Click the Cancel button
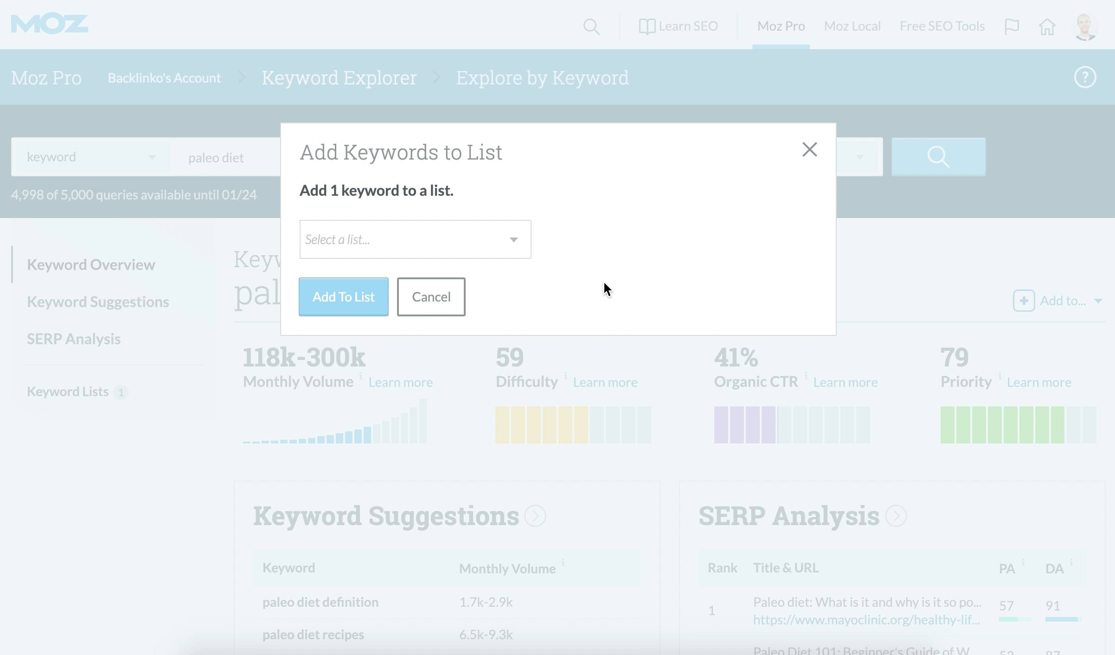Image resolution: width=1115 pixels, height=655 pixels. pyautogui.click(x=431, y=297)
